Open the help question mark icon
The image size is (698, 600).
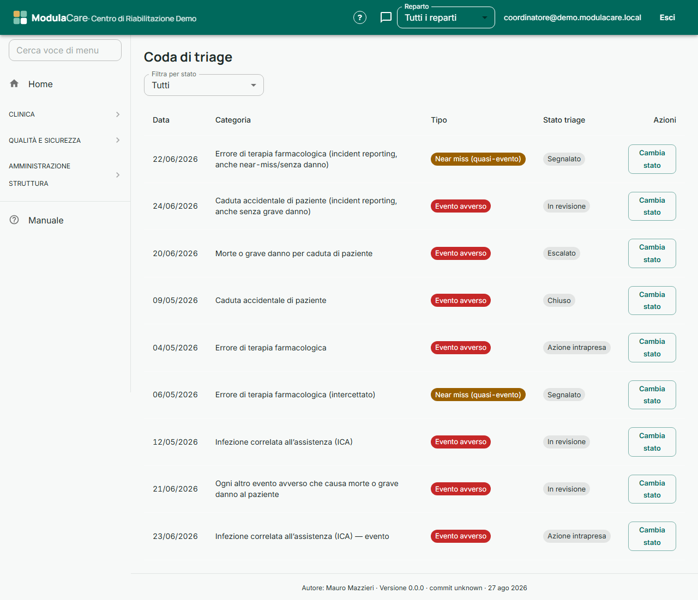[360, 17]
